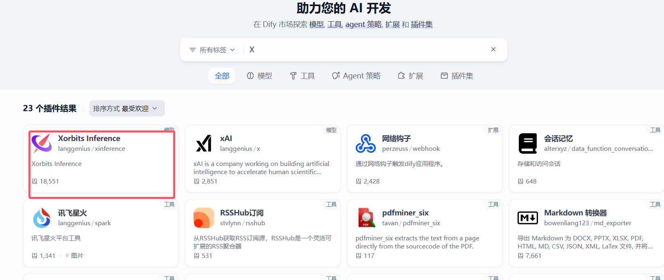This screenshot has height=280, width=664.
Task: Click the install count icon beside 18,551
Action: pyautogui.click(x=35, y=181)
